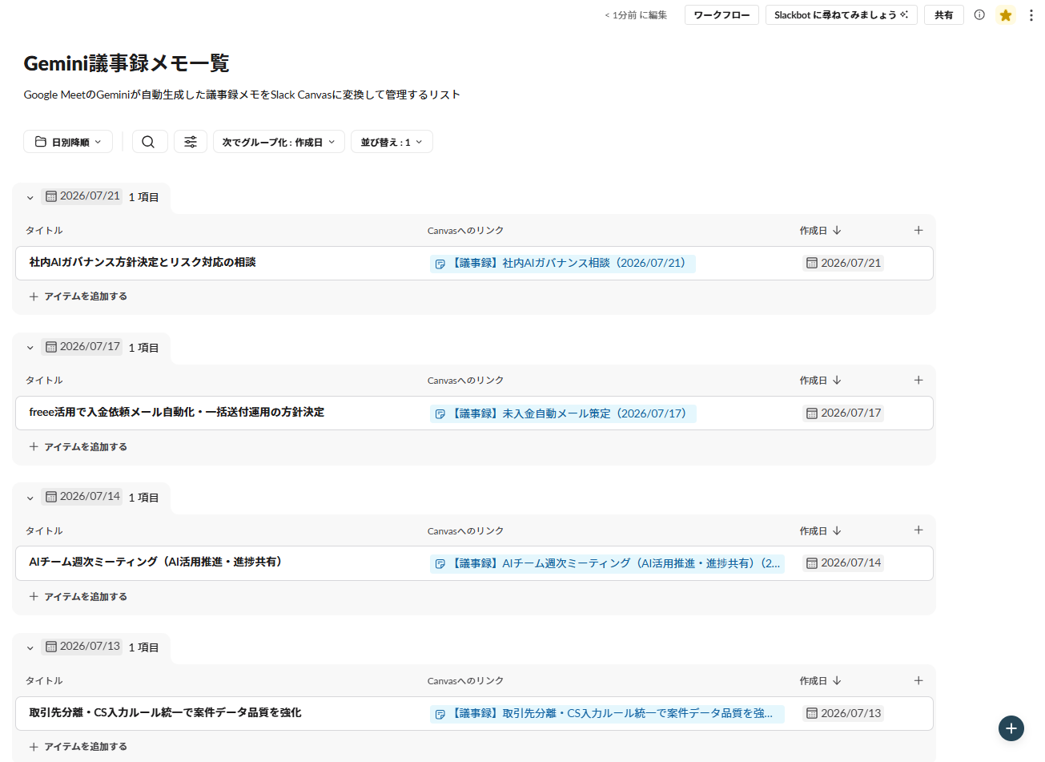This screenshot has height=762, width=1045.
Task: Click the 2026/07/21 date cell in the row
Action: [843, 263]
